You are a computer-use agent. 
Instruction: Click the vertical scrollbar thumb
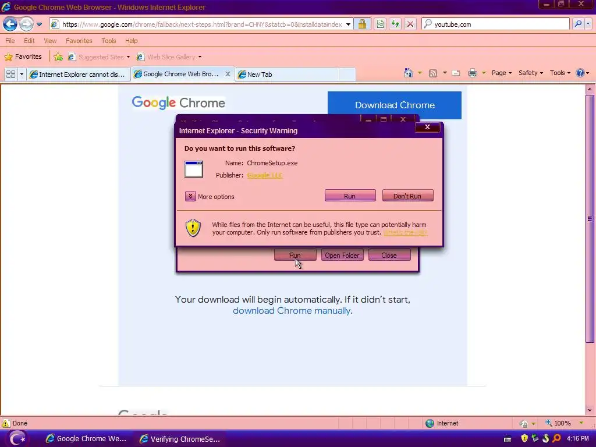point(590,219)
